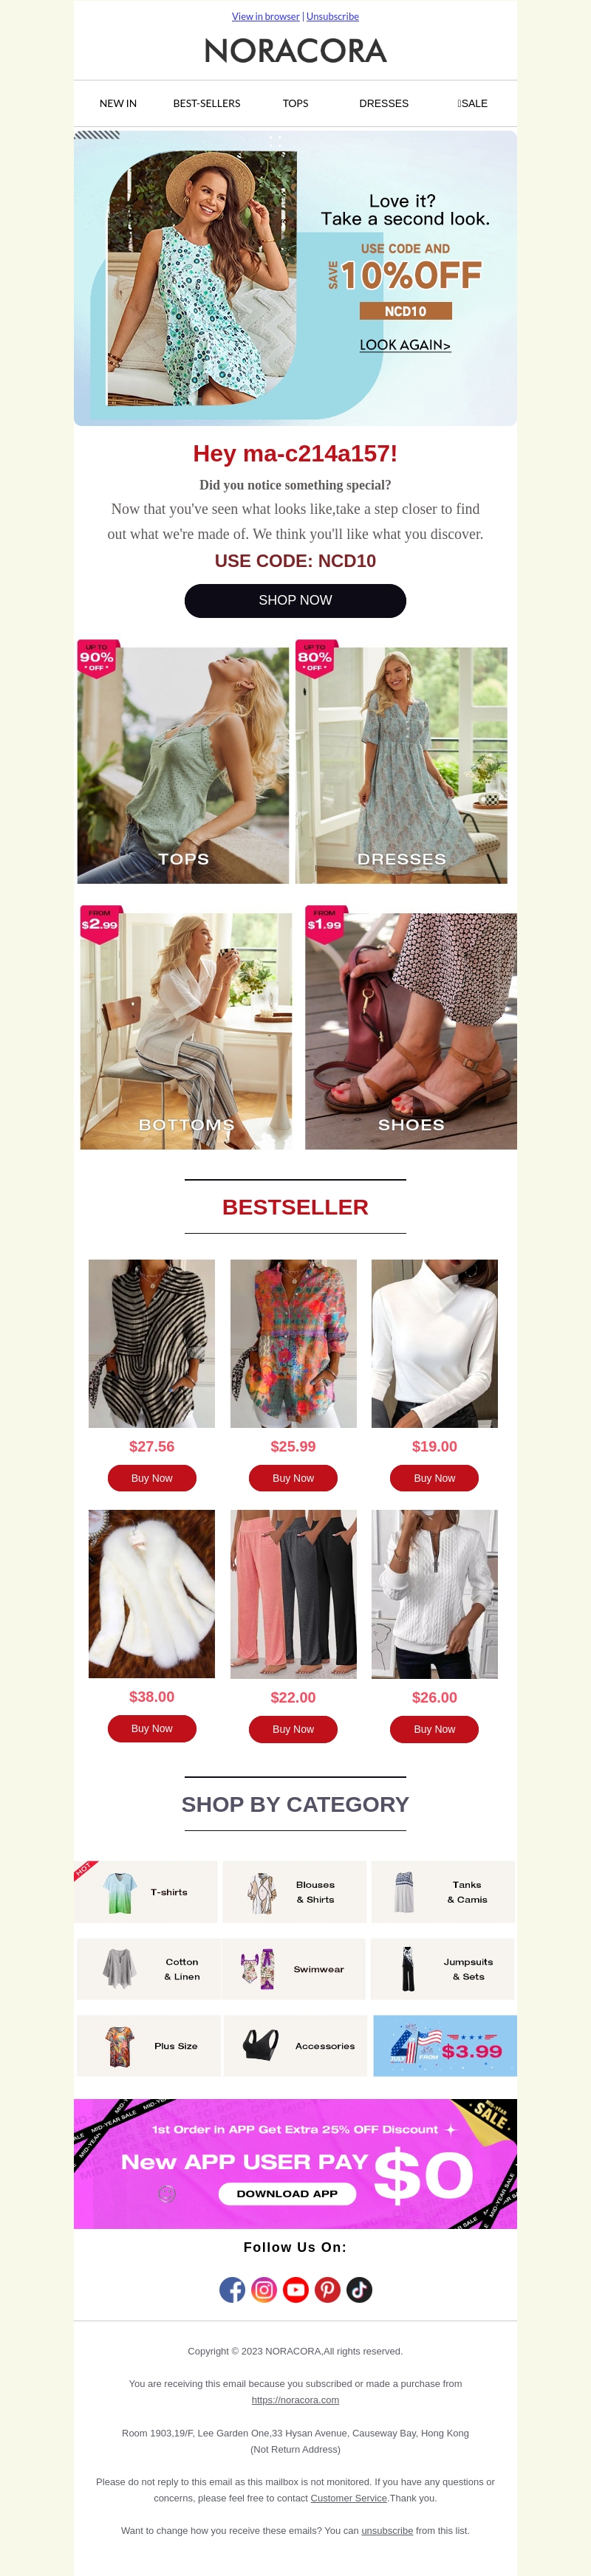Click Buy Now under the $27.56 striped shirt
This screenshot has height=2576, width=591.
coord(152,1478)
